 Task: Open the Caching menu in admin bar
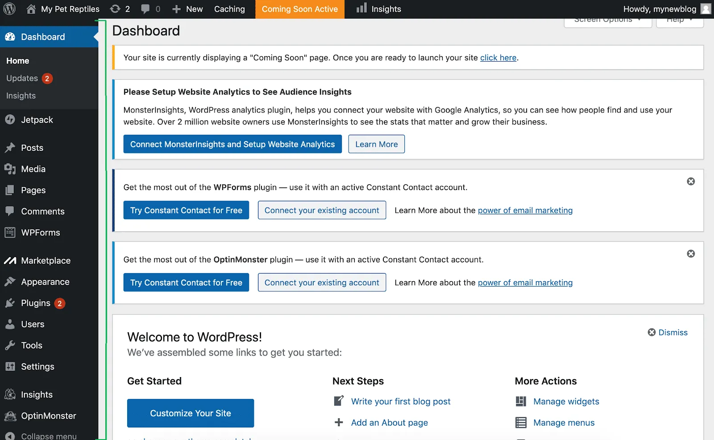(229, 9)
